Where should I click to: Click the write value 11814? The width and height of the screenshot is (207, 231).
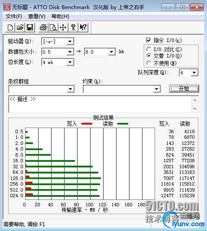click(167, 184)
